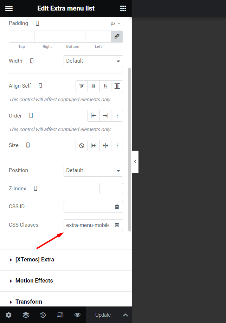
Task: Open dynamic tags for CSS Classes
Action: tap(117, 225)
